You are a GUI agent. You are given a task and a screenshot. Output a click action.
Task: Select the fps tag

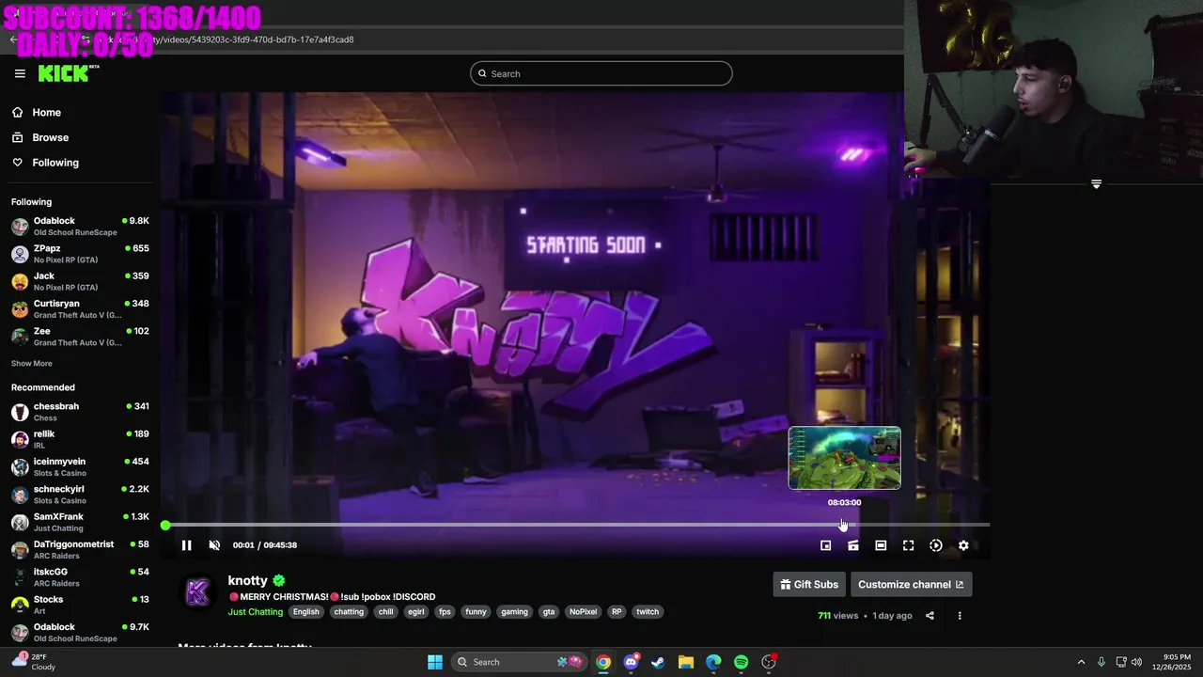445,612
